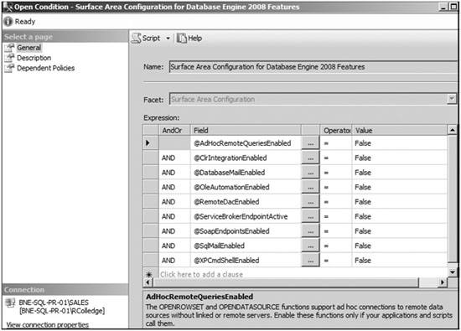
Task: Open View connection properties link
Action: [47, 325]
